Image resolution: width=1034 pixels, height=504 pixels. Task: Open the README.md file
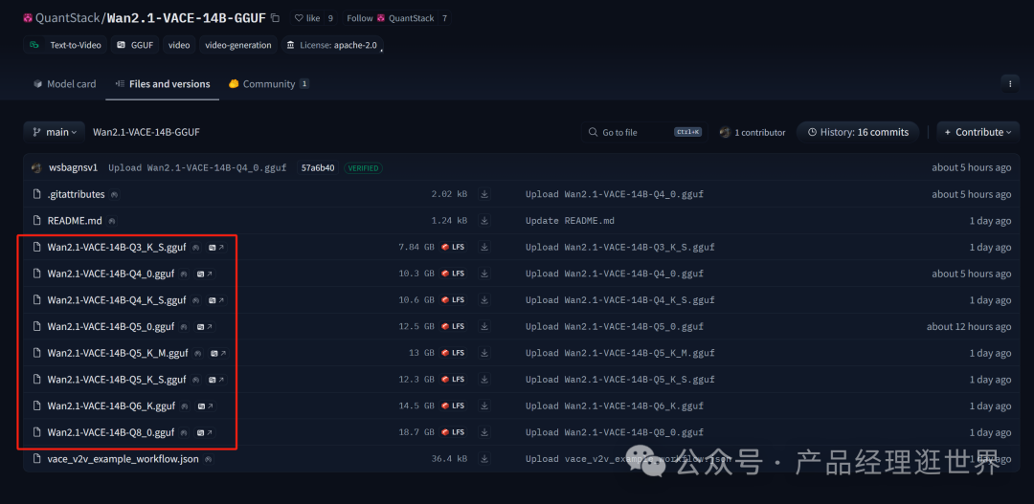tap(74, 221)
